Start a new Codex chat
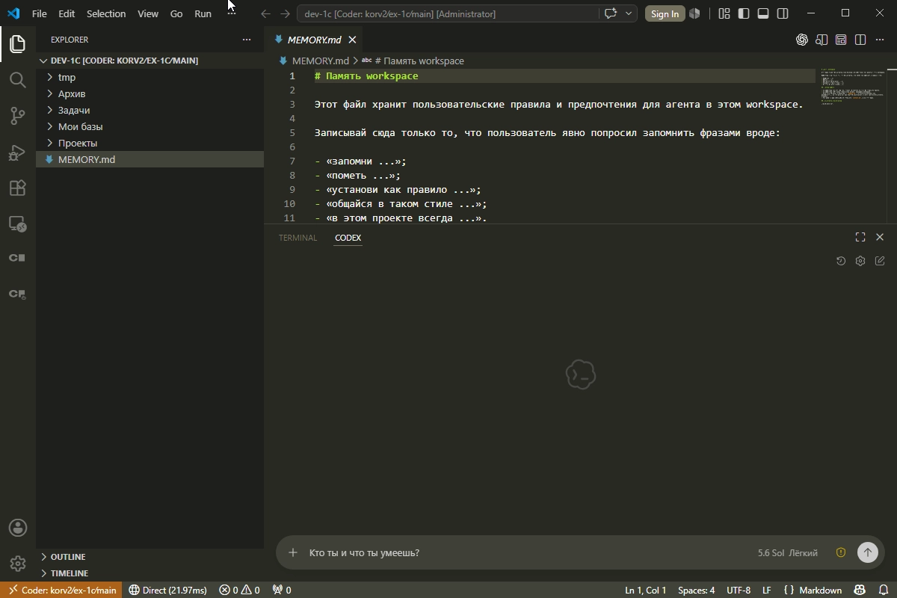The image size is (897, 598). (880, 261)
